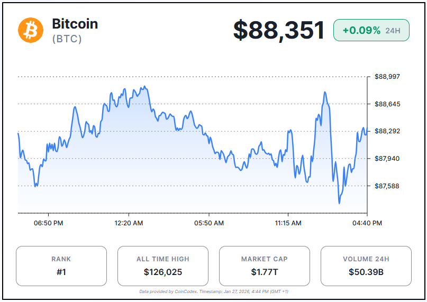Click the 11:15 AM time axis label
The width and height of the screenshot is (427, 302).
(288, 223)
